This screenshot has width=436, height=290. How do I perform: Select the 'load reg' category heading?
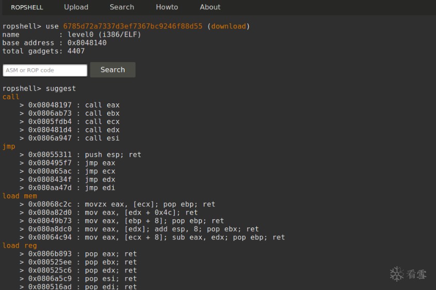click(x=20, y=246)
